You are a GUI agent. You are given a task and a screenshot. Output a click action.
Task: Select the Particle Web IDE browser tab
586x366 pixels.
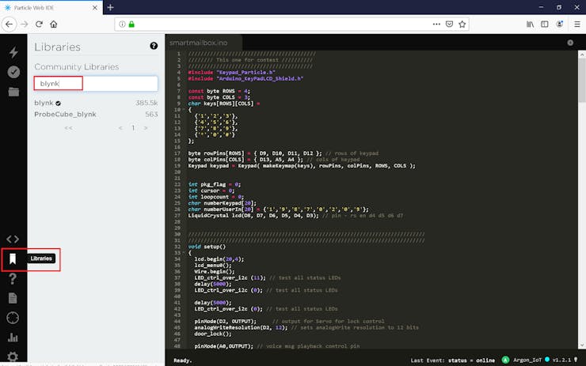point(51,7)
